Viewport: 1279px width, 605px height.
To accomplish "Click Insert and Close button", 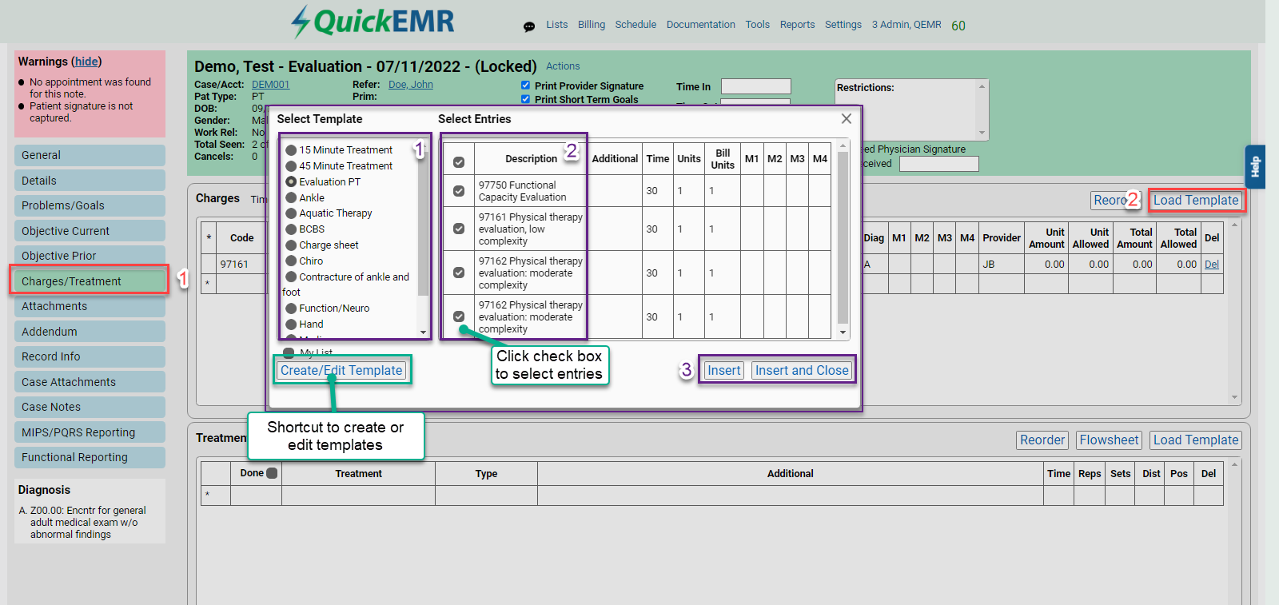I will tap(802, 371).
